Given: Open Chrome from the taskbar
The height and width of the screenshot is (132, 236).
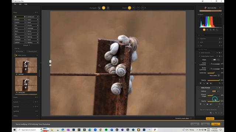Looking at the screenshot, I should 101,130.
